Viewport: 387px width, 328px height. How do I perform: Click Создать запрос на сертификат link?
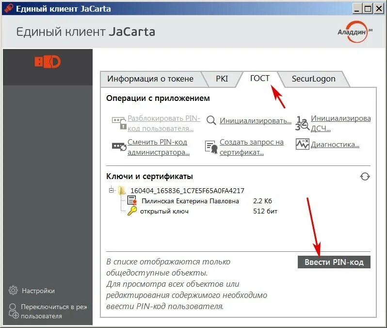tap(252, 147)
